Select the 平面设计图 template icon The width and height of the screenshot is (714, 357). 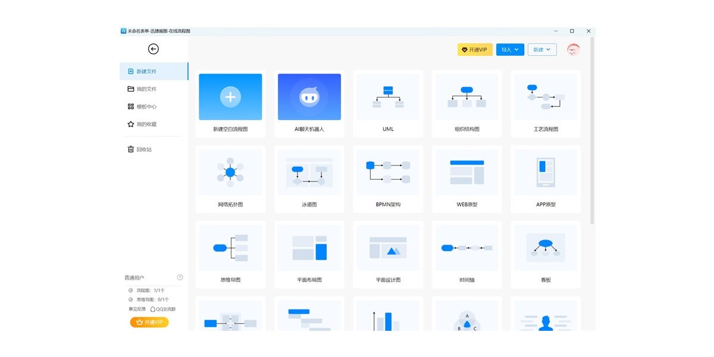click(388, 248)
